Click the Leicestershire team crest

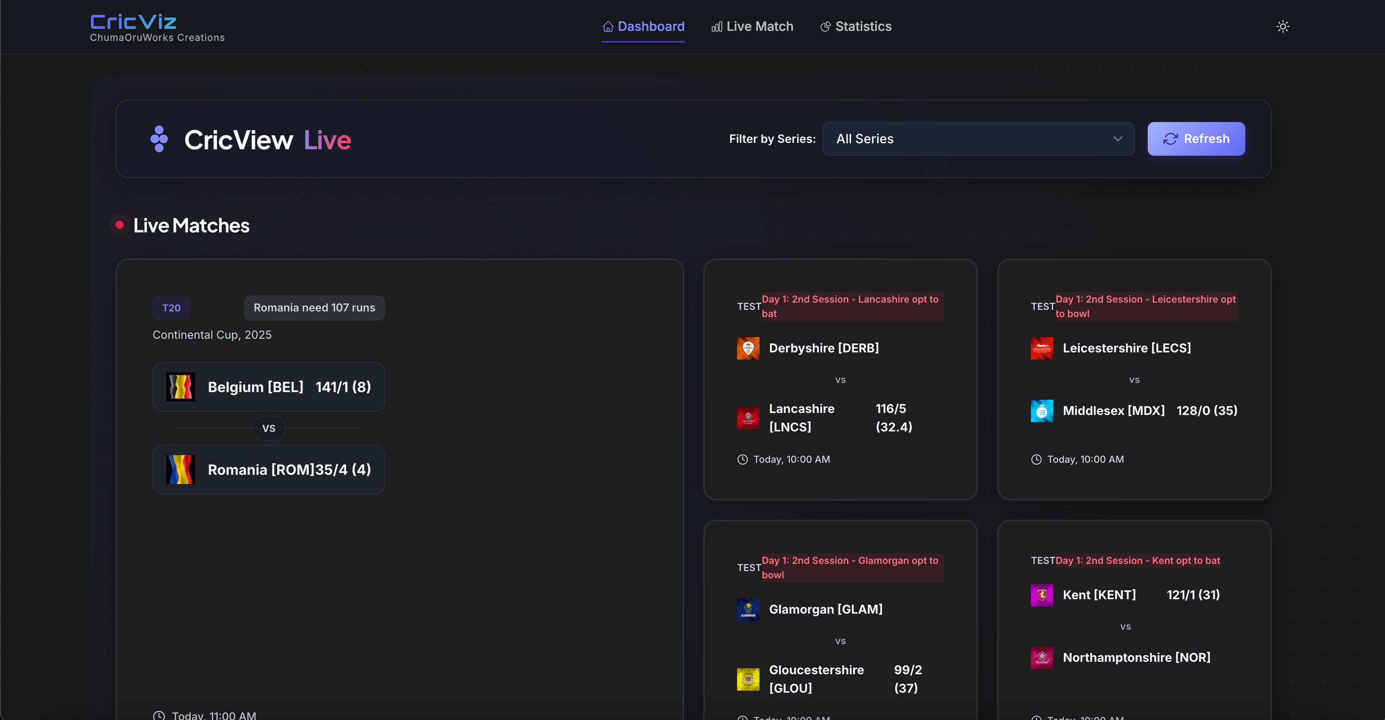pyautogui.click(x=1042, y=348)
